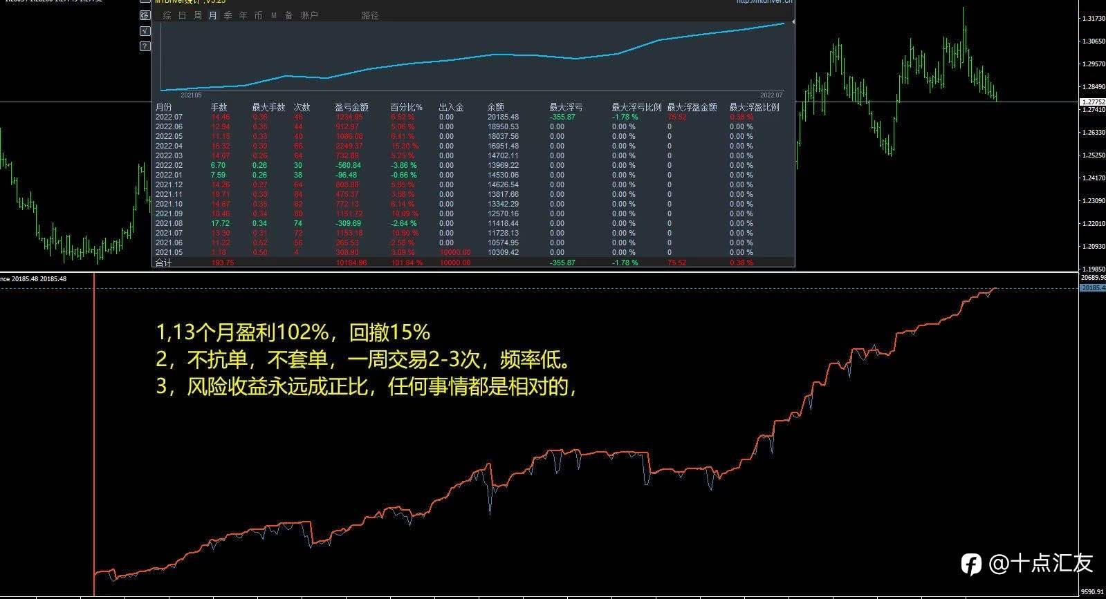Click the 手数 column header

pos(219,107)
